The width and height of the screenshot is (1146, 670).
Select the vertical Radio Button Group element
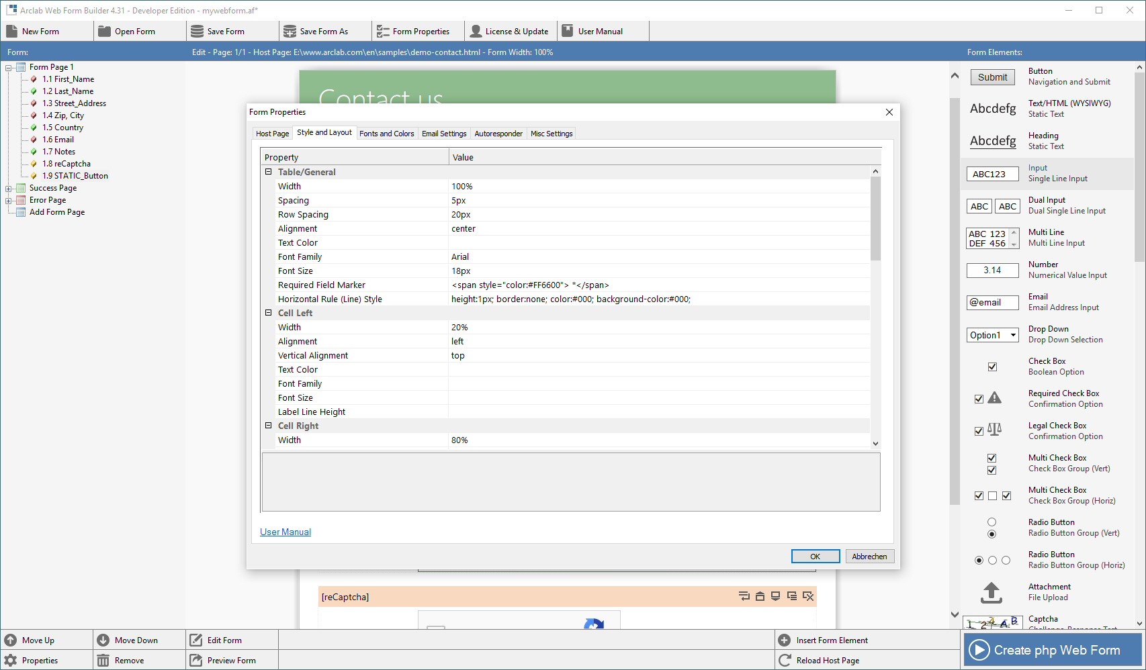point(991,528)
